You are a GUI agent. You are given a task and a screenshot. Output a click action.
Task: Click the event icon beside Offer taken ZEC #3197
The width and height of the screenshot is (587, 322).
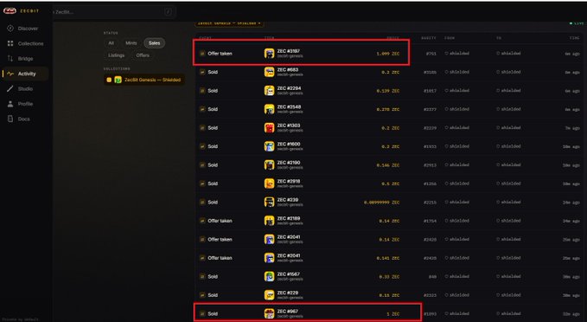(202, 54)
